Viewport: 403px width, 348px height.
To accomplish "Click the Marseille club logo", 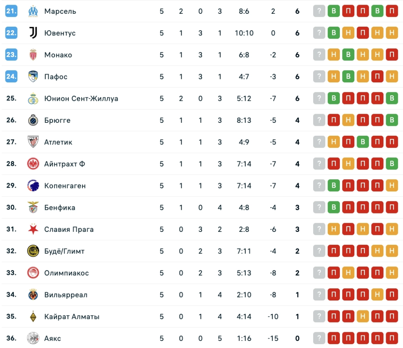I will pyautogui.click(x=33, y=11).
